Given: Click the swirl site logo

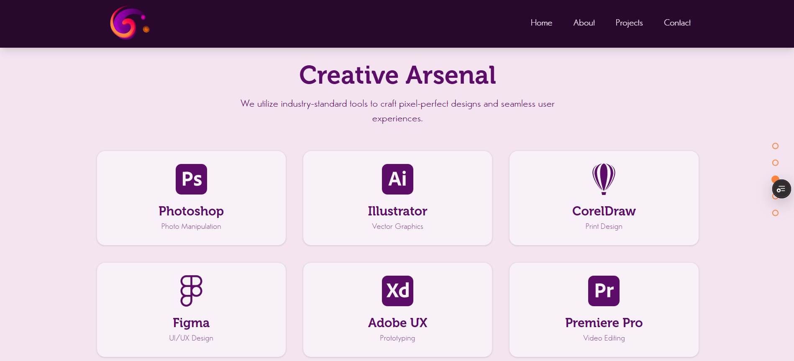Looking at the screenshot, I should [x=129, y=23].
